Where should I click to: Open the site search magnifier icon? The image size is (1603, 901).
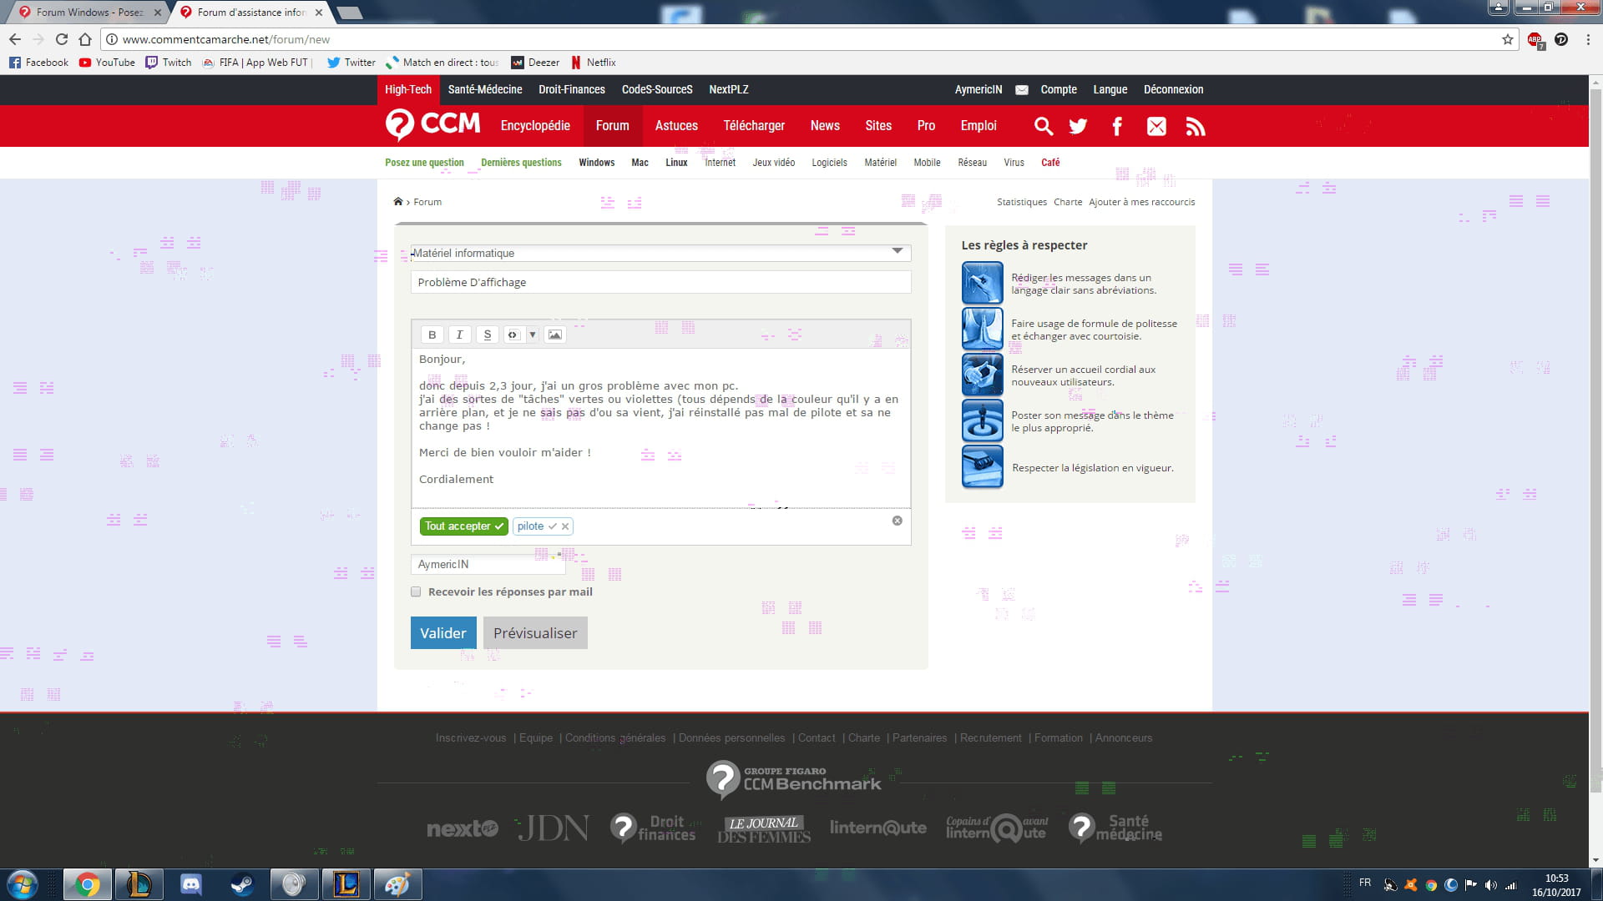click(1043, 126)
